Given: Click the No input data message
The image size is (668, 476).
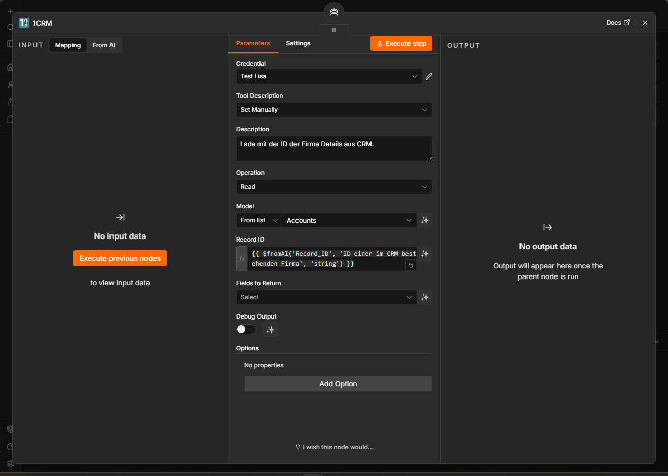Looking at the screenshot, I should tap(120, 236).
